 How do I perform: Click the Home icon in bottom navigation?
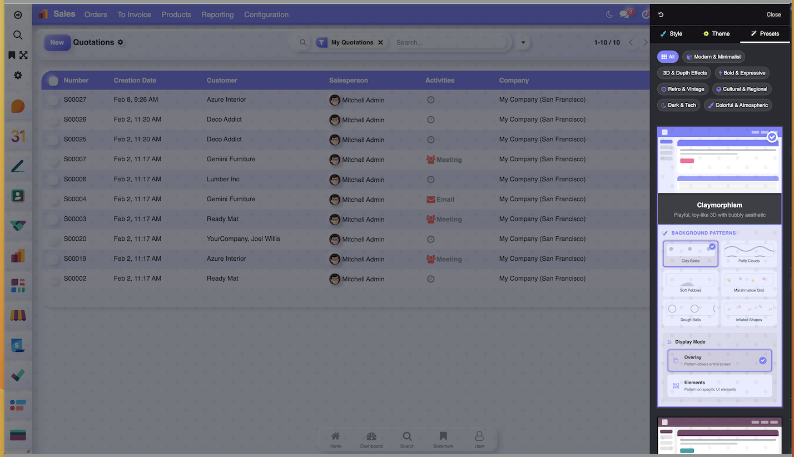pyautogui.click(x=335, y=439)
